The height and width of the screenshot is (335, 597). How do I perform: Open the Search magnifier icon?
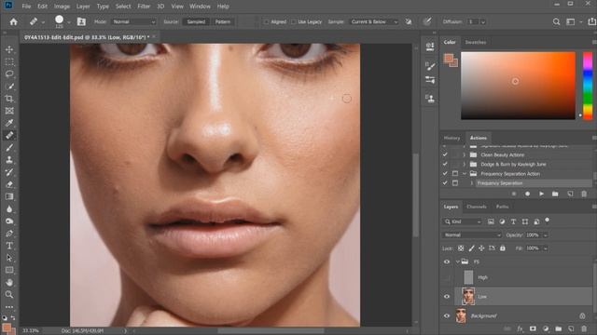(556, 21)
